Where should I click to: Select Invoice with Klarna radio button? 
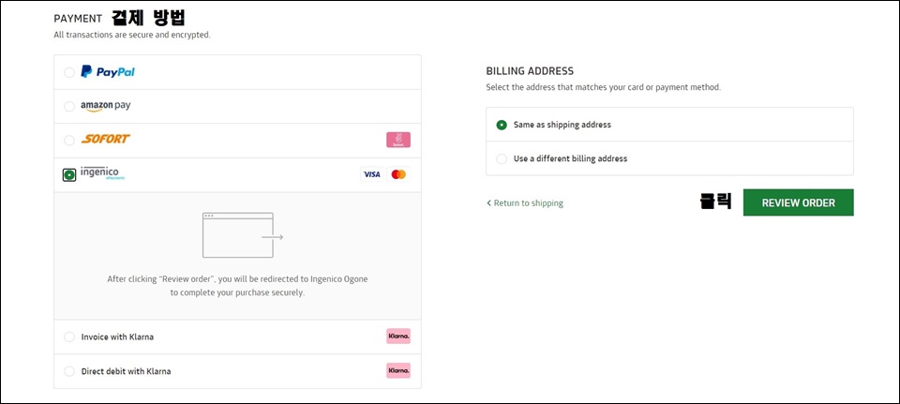point(68,337)
